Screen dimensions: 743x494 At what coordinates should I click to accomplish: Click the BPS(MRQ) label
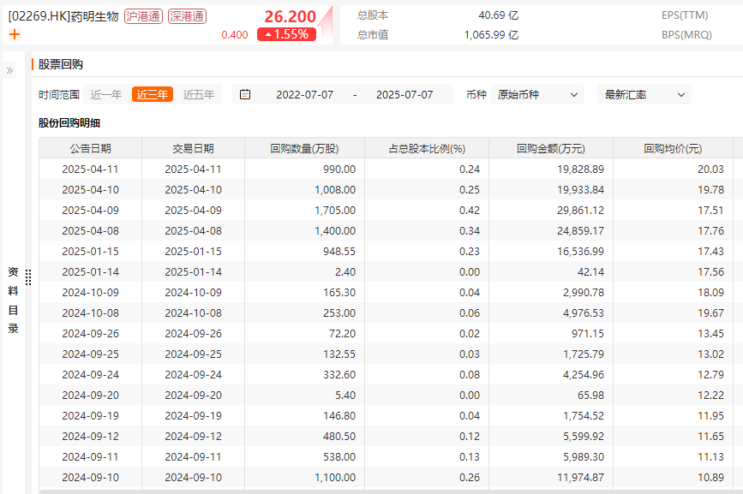[686, 35]
